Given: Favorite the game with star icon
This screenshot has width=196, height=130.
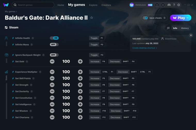Looking at the screenshot, I should pos(92,18).
